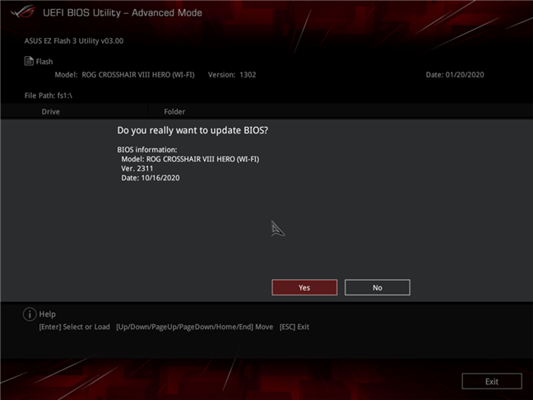Click the "Ver. 2311" text
Screen dimensions: 533x400
point(137,169)
